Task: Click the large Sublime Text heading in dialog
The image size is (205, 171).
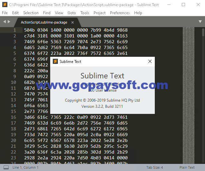Action: 102,76
